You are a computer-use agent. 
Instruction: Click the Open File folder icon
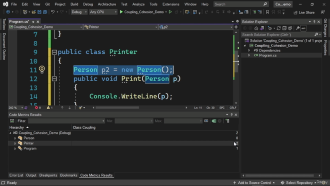(x=34, y=12)
